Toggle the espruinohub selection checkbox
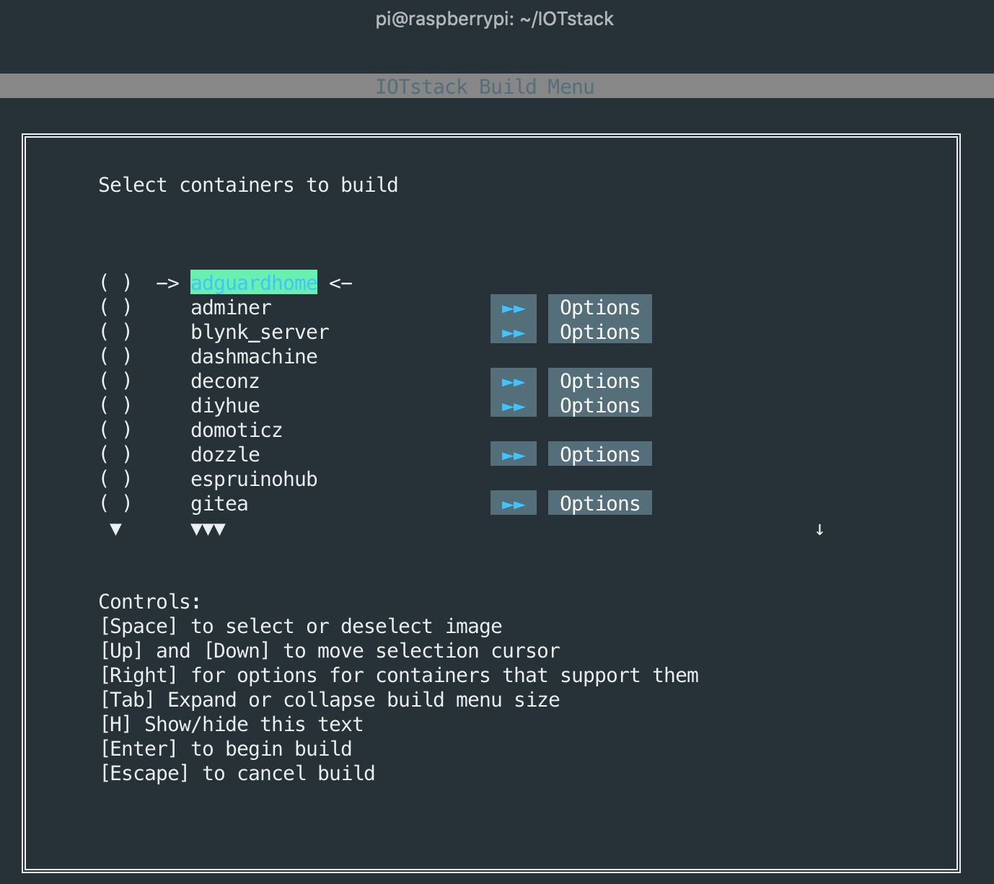994x884 pixels. (115, 479)
